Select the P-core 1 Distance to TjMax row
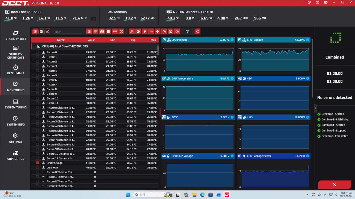355x199 pixels. point(95,112)
